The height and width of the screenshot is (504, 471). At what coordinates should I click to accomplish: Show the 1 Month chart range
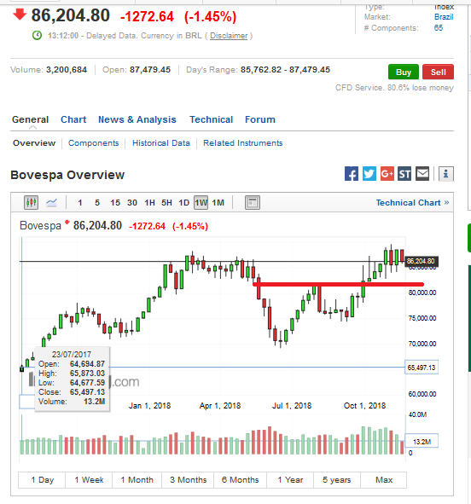click(x=137, y=480)
